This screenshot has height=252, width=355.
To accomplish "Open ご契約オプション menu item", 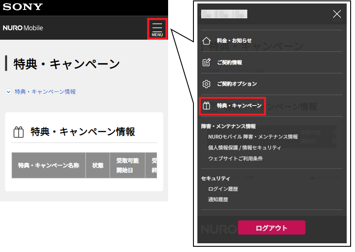I will coord(237,84).
